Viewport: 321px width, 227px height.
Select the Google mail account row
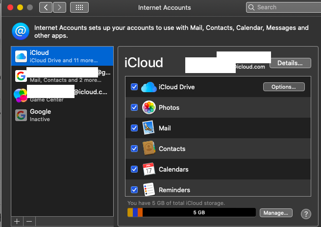tap(62, 76)
